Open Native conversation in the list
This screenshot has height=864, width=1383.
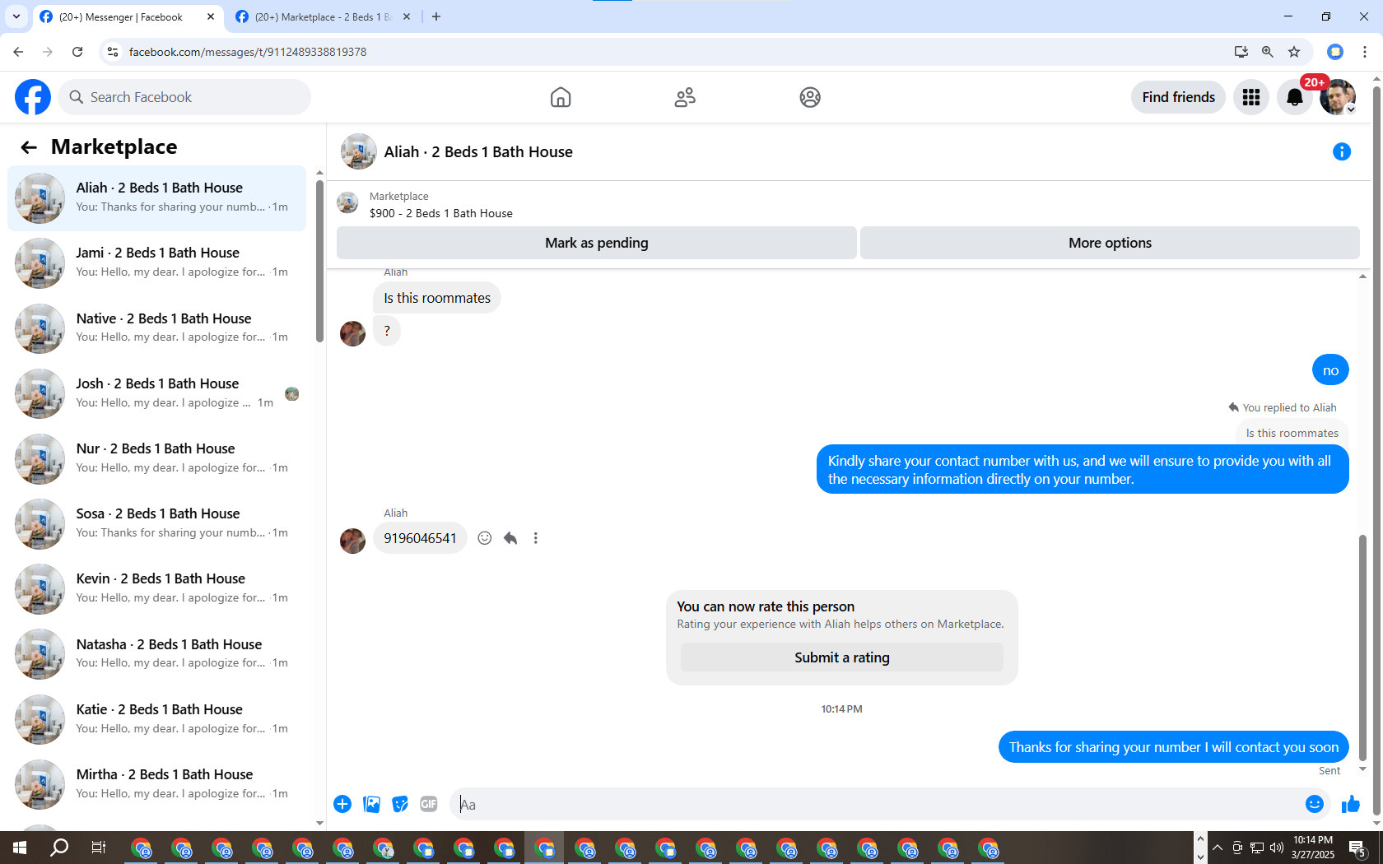pyautogui.click(x=156, y=328)
